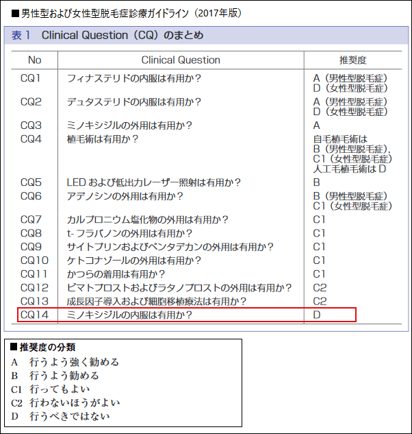
Task: Select the CQ3 row number
Action: click(x=31, y=125)
